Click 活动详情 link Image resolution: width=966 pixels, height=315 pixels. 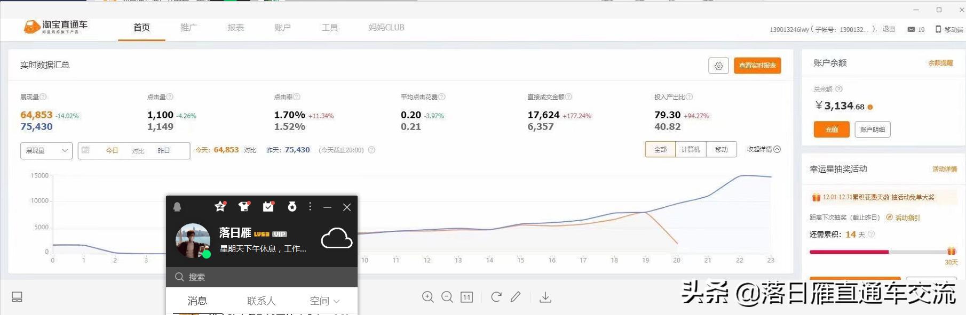coord(945,169)
